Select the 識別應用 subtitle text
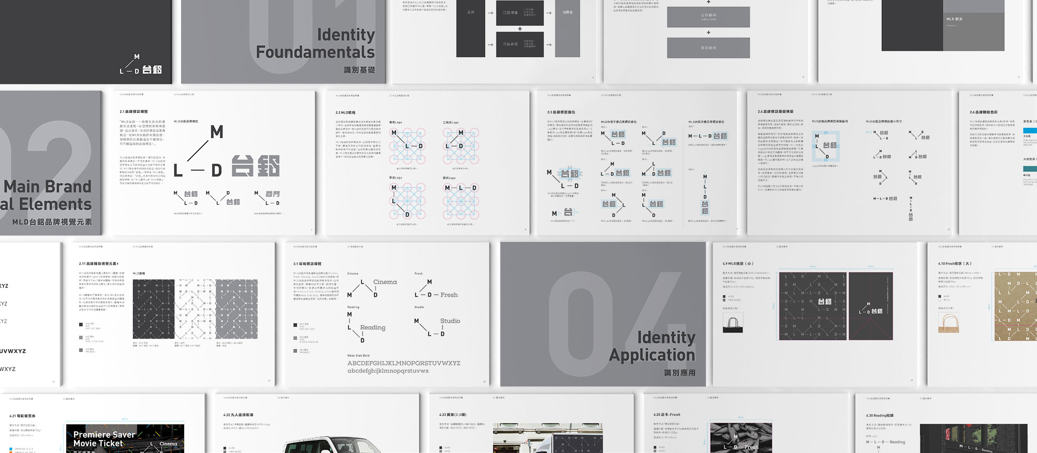Image resolution: width=1037 pixels, height=453 pixels. click(680, 373)
